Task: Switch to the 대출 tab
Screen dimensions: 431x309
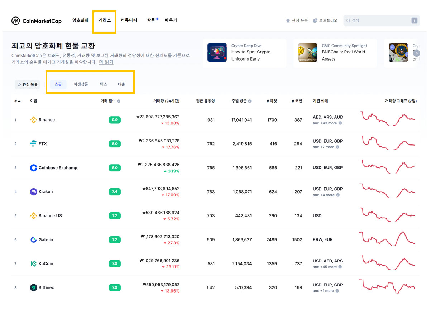Action: pyautogui.click(x=121, y=85)
